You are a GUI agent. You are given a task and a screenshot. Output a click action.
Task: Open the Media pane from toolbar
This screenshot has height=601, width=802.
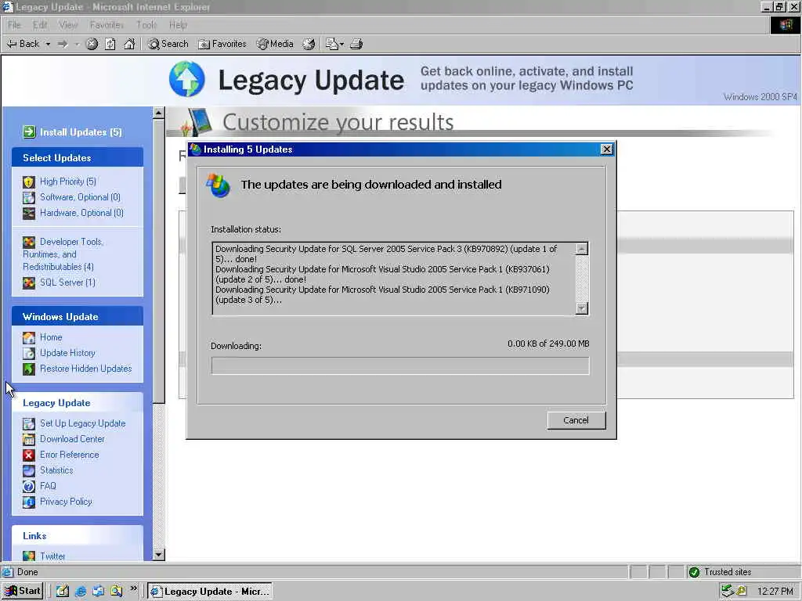(275, 44)
